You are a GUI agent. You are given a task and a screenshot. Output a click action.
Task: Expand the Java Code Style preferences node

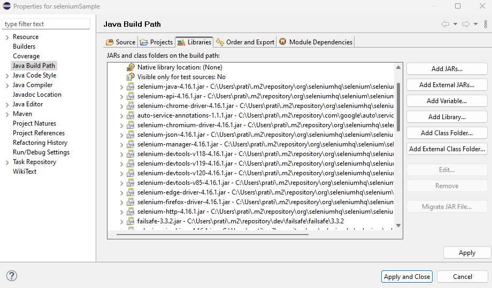coord(7,75)
